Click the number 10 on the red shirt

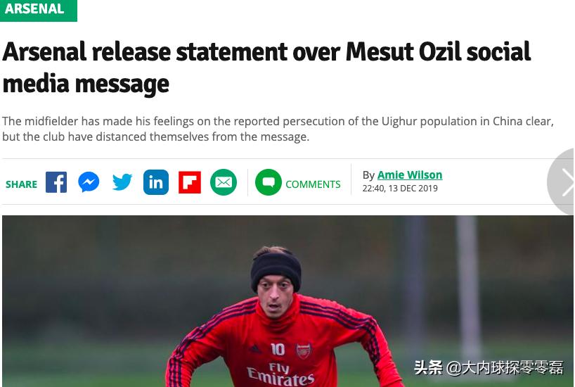[278, 349]
